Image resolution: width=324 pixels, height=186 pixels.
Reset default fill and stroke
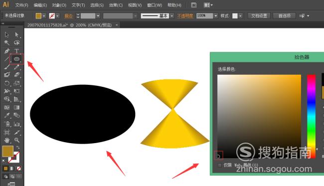pos(4,161)
